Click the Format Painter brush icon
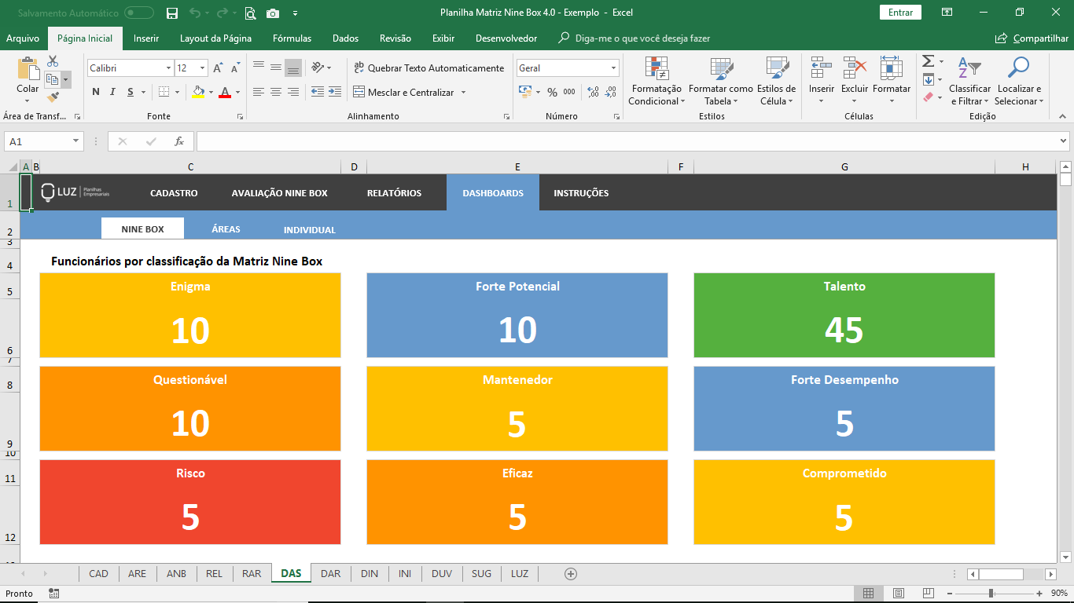 pyautogui.click(x=53, y=97)
